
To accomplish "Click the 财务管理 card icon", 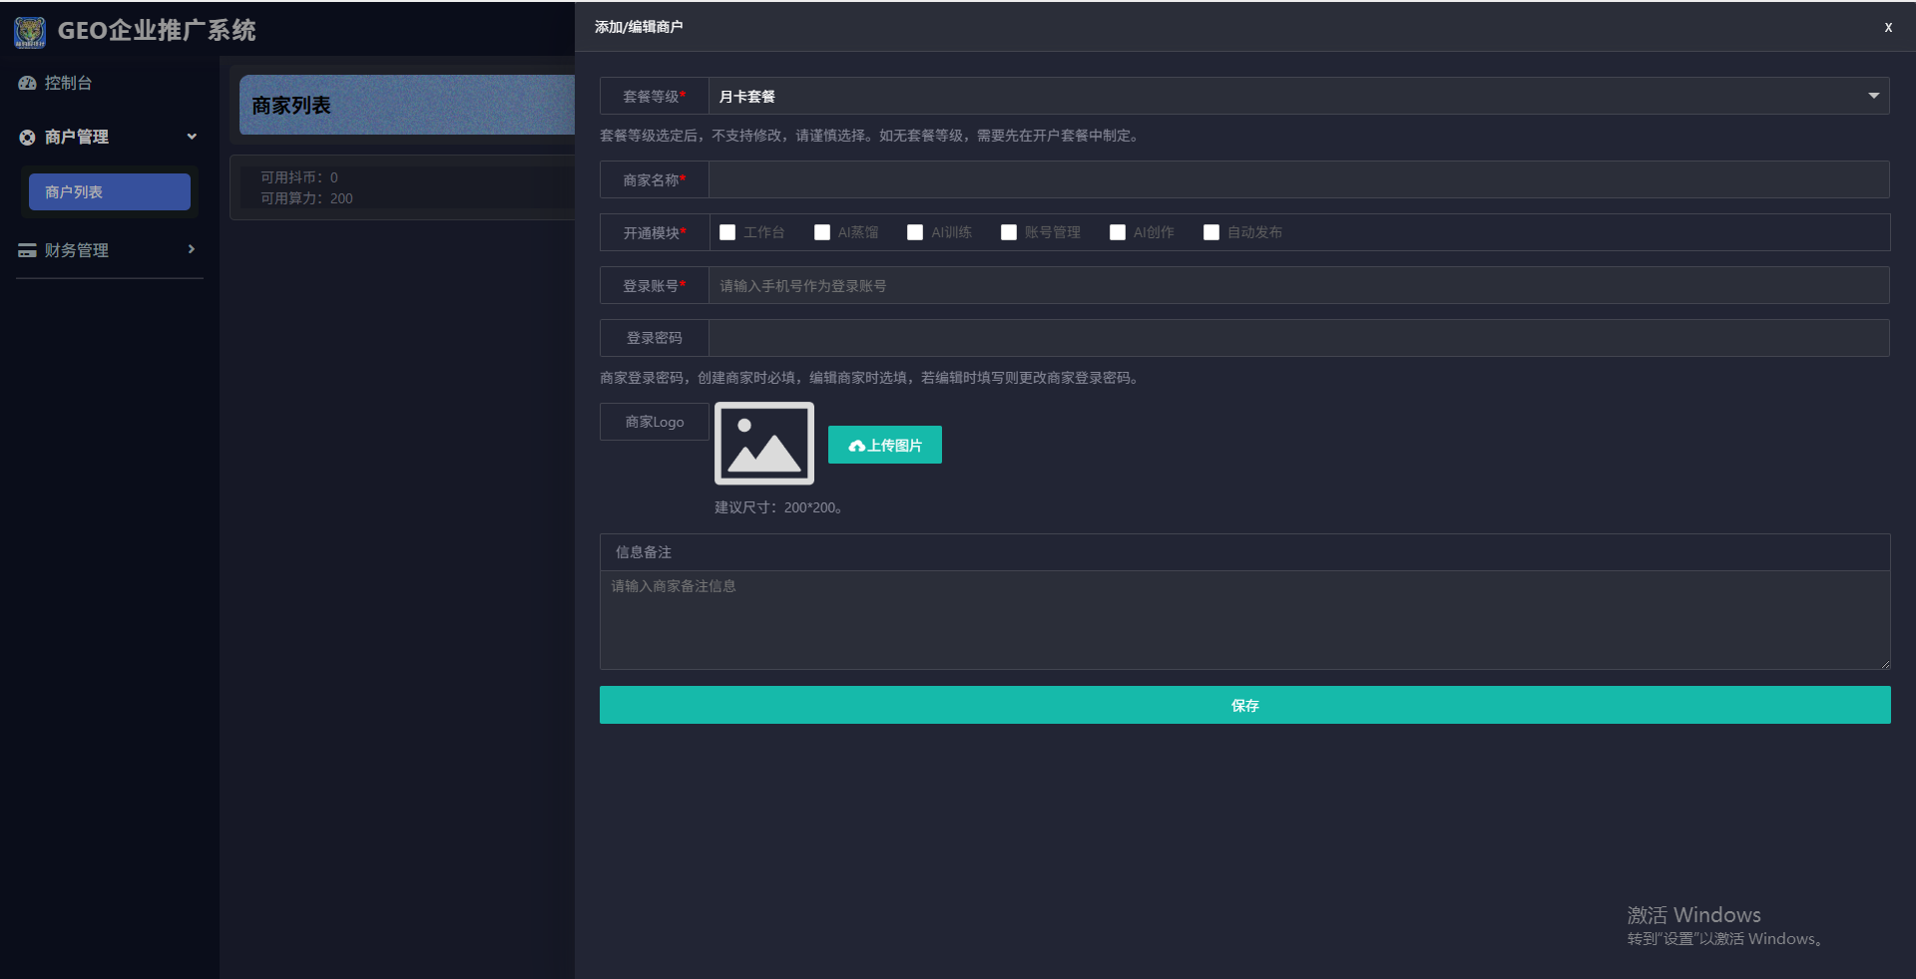I will (x=27, y=250).
